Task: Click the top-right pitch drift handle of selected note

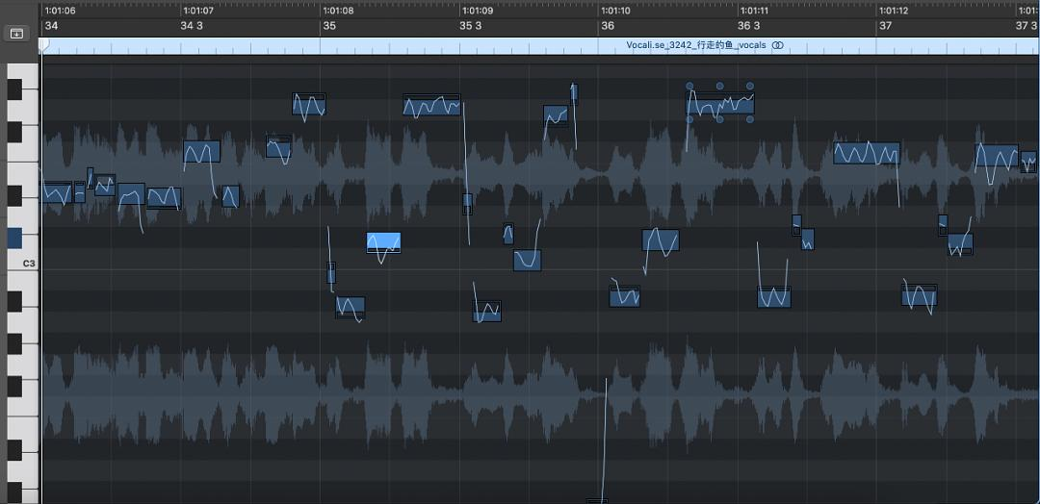Action: pos(750,86)
